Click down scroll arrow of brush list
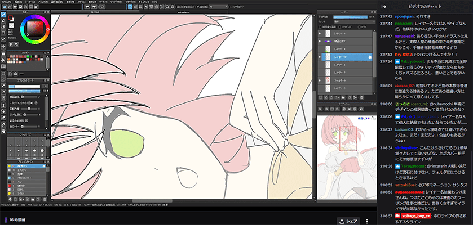This screenshot has width=473, height=225. 48,195
